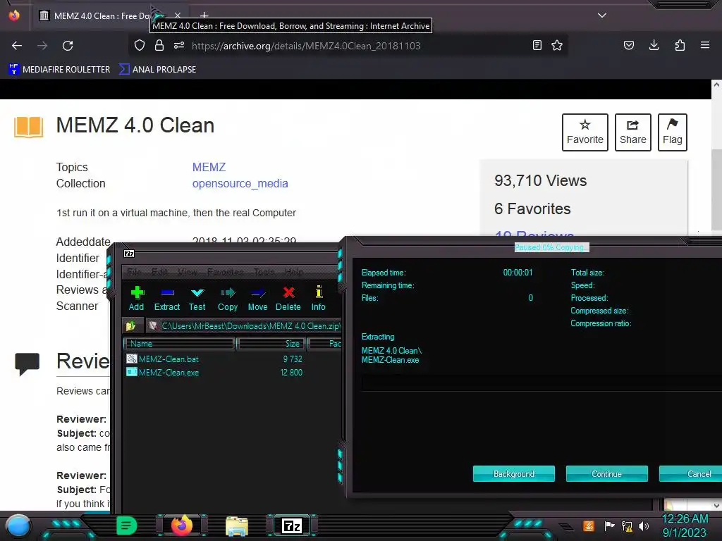Sort by the Size column header
Screen dimensions: 722x541
[x=271, y=344]
